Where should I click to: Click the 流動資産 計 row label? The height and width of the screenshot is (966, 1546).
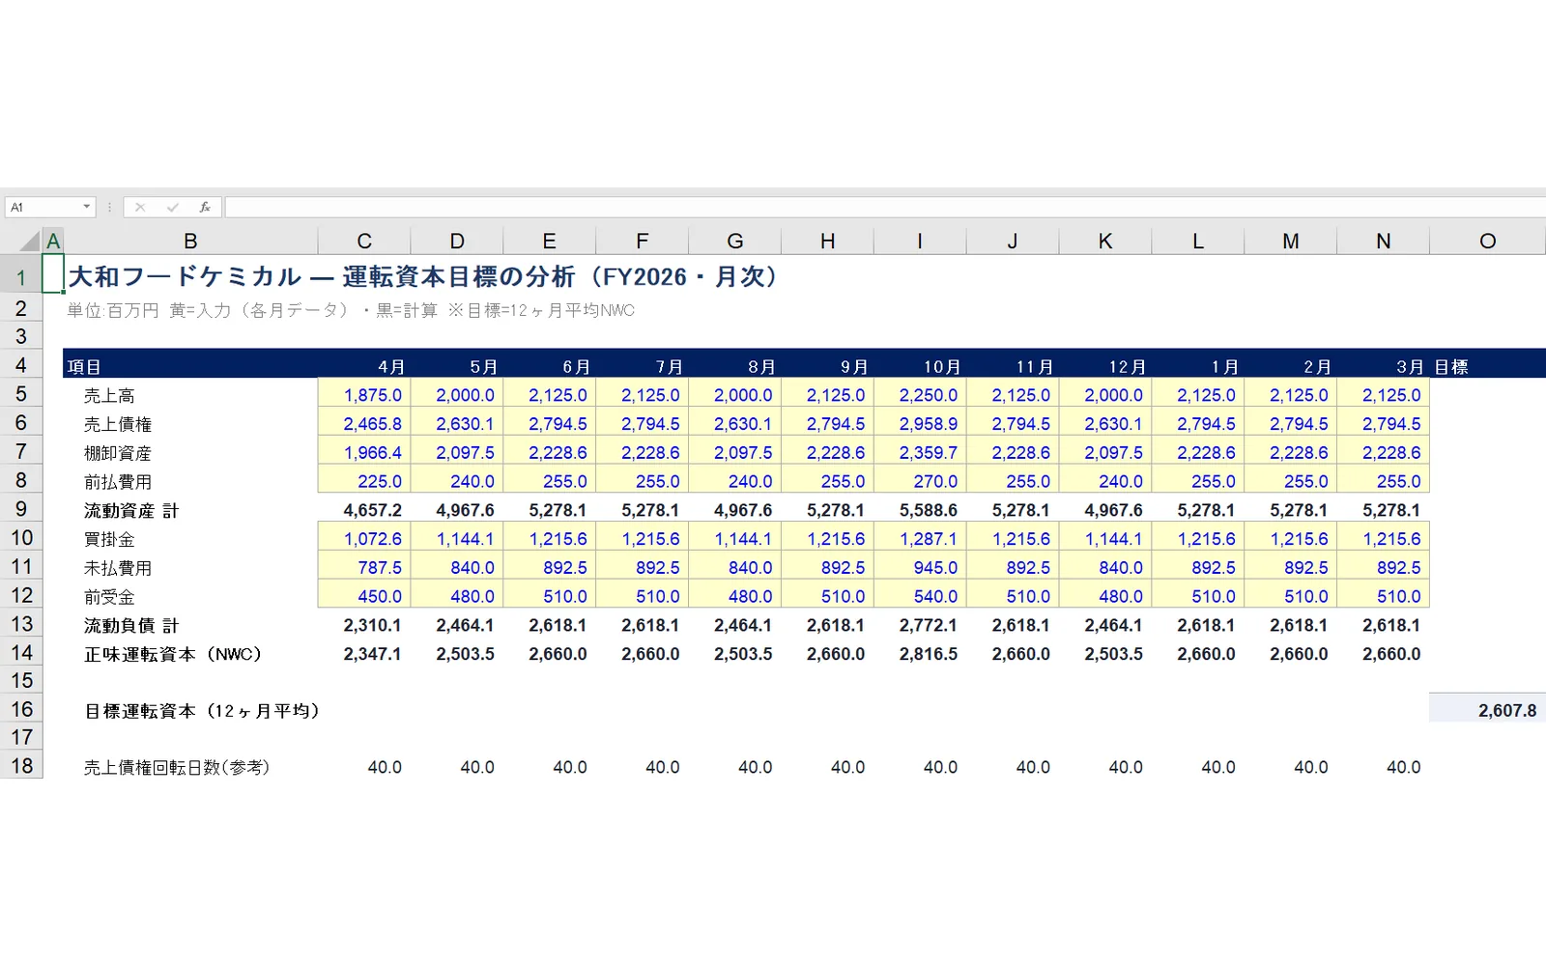click(131, 510)
